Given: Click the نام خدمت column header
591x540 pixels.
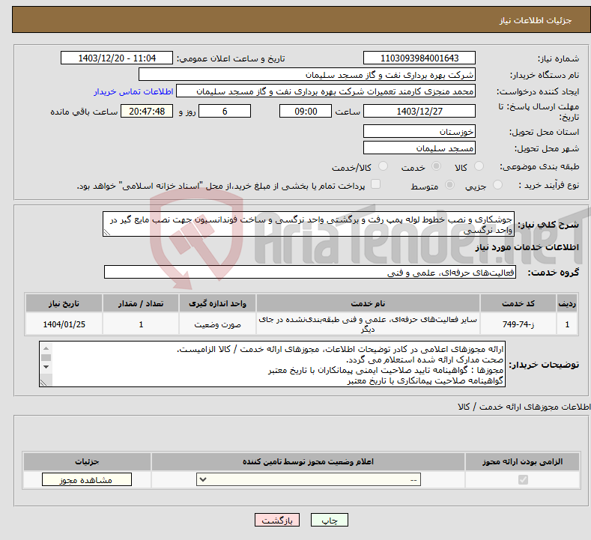Looking at the screenshot, I should pyautogui.click(x=368, y=303).
